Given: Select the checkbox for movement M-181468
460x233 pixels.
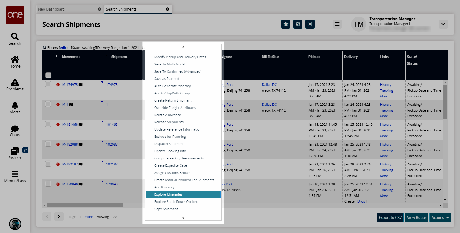Looking at the screenshot, I should [x=48, y=124].
